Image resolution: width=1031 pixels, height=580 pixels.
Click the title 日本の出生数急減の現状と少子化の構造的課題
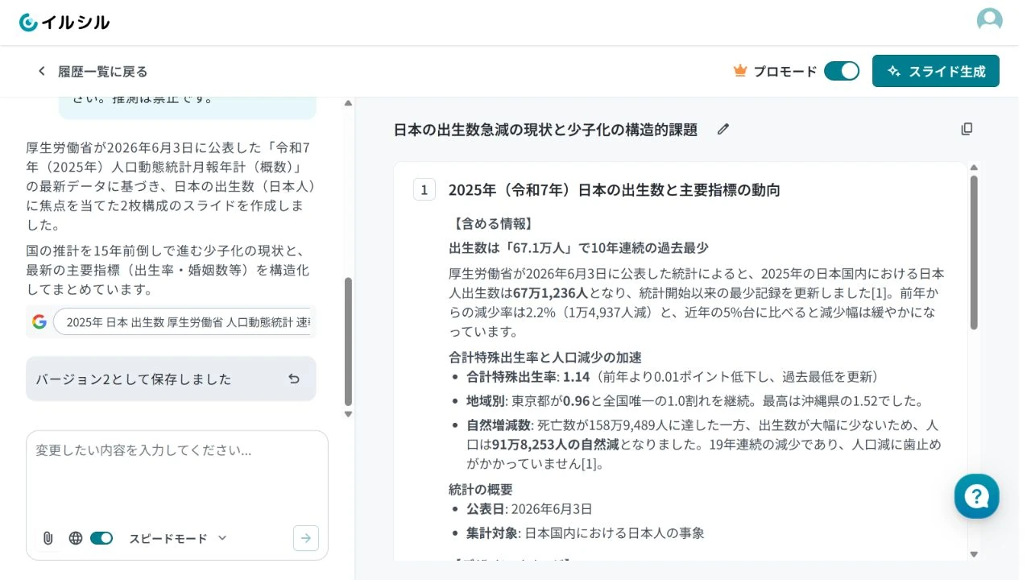tap(545, 129)
